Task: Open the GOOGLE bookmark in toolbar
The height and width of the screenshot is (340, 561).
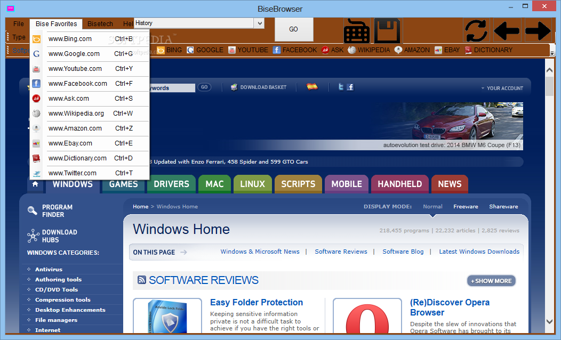Action: [x=205, y=50]
